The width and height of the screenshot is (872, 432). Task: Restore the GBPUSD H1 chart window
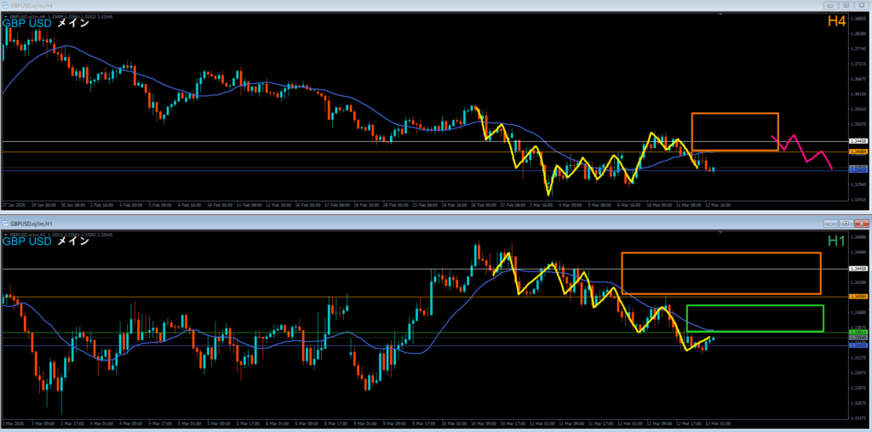846,223
